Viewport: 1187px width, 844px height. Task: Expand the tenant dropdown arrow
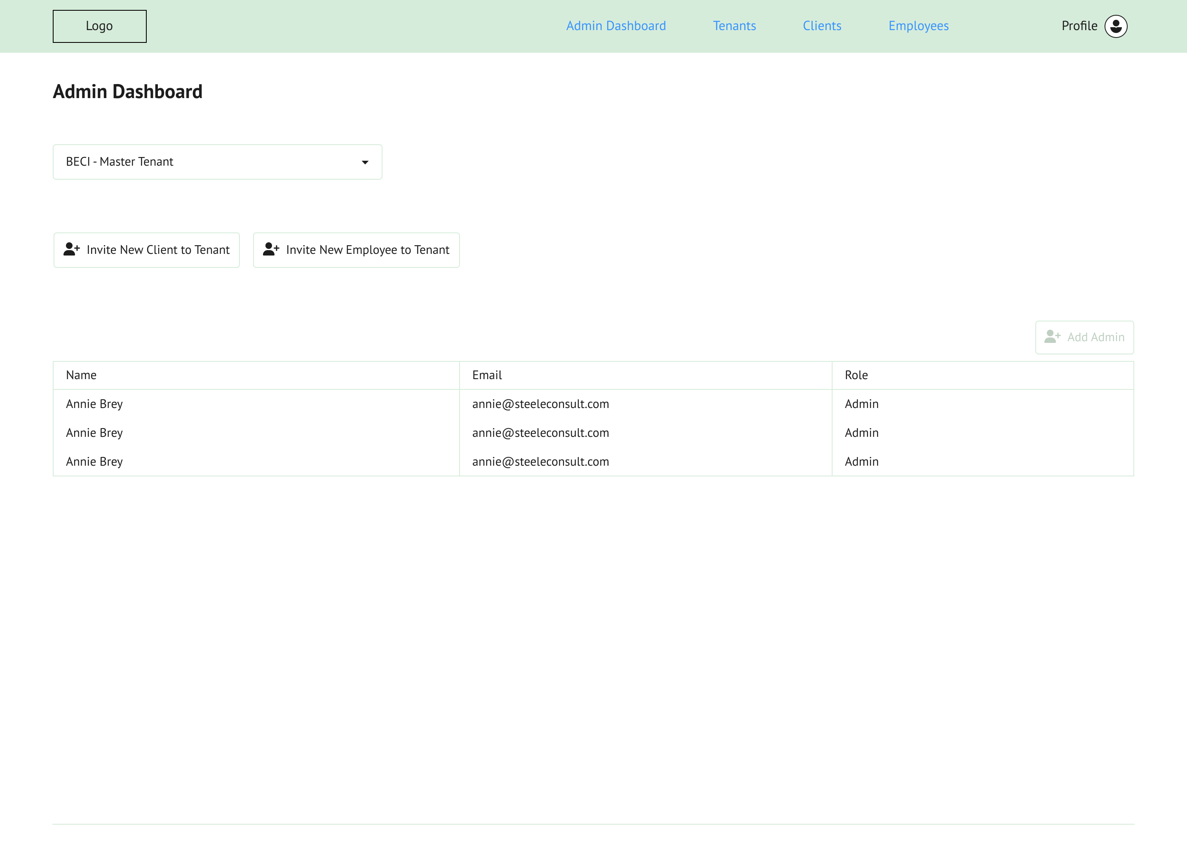pos(365,162)
